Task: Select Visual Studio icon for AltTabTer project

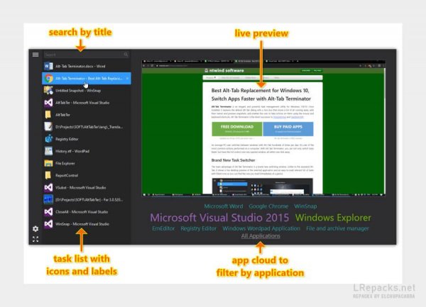Action: (48, 103)
